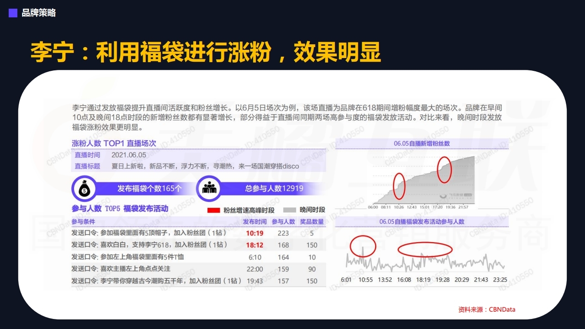This screenshot has width=585, height=329.
Task: Click the 直播时间 label
Action: pyautogui.click(x=87, y=155)
